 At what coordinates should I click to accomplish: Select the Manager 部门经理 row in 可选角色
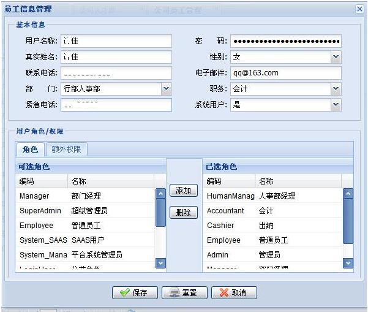(85, 196)
